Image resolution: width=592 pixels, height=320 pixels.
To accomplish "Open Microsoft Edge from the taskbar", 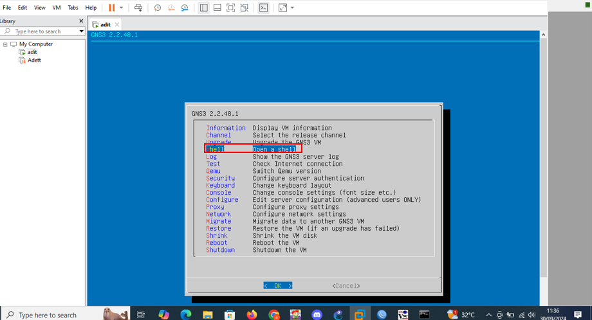I will point(186,315).
